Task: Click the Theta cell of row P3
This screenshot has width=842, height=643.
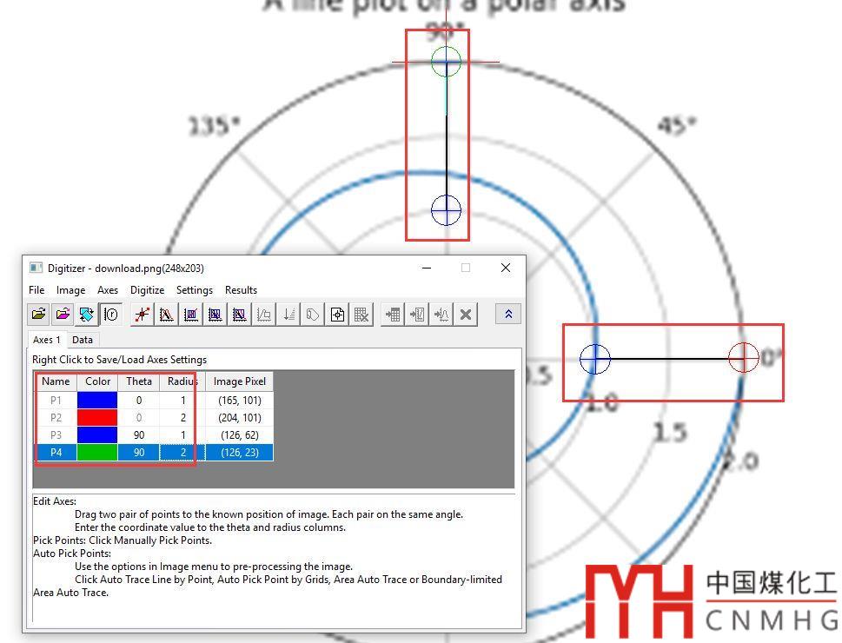Action: click(139, 435)
